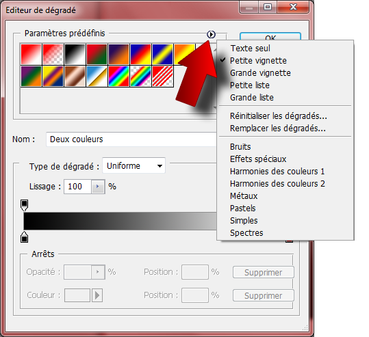The image size is (369, 337).
Task: Load the Métaux gradient set
Action: tap(244, 196)
